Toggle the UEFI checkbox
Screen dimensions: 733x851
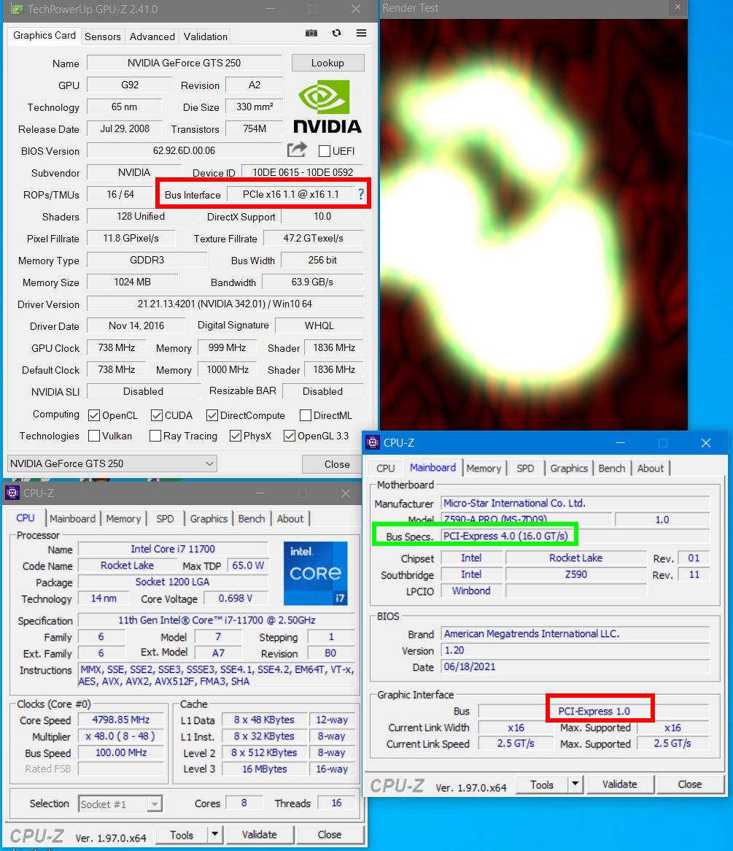click(325, 151)
